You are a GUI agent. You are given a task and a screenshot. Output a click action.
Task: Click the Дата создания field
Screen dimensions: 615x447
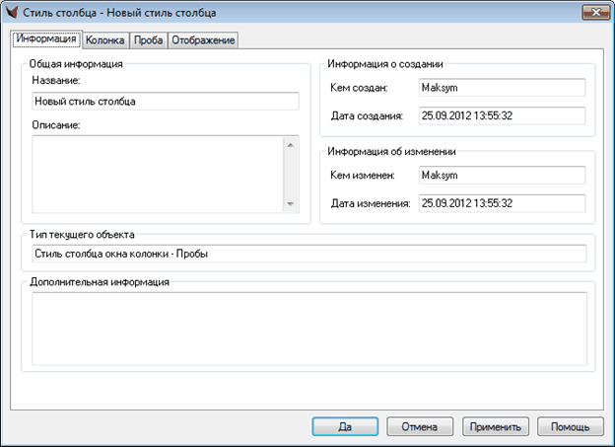(501, 116)
